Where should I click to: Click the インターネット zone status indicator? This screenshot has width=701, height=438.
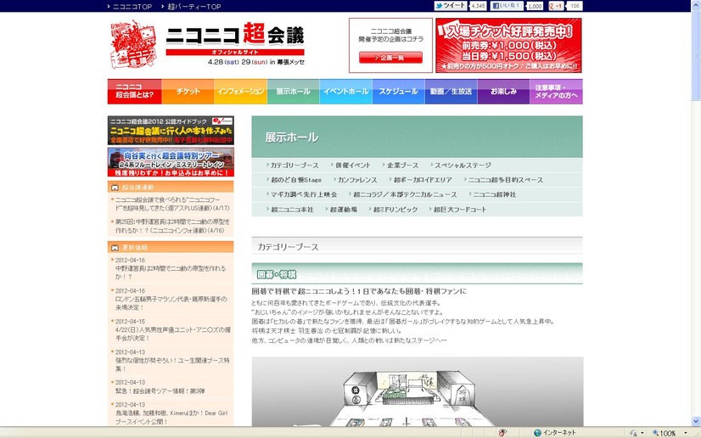555,433
